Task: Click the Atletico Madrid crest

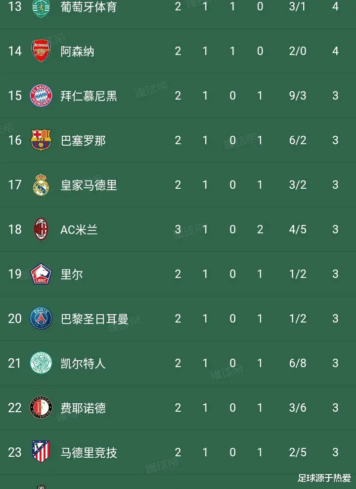Action: pyautogui.click(x=41, y=451)
